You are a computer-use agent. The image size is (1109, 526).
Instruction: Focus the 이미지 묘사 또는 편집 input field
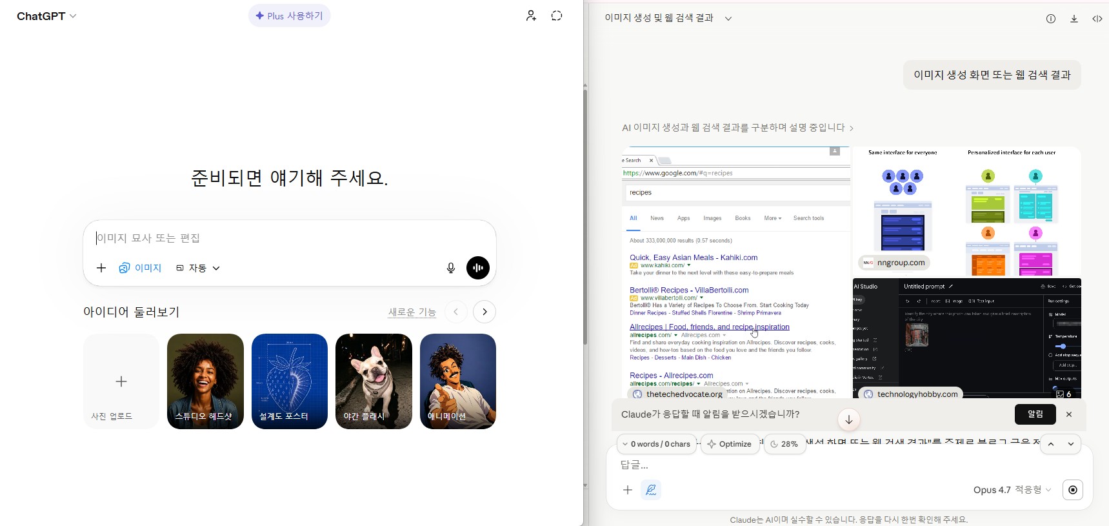point(289,238)
